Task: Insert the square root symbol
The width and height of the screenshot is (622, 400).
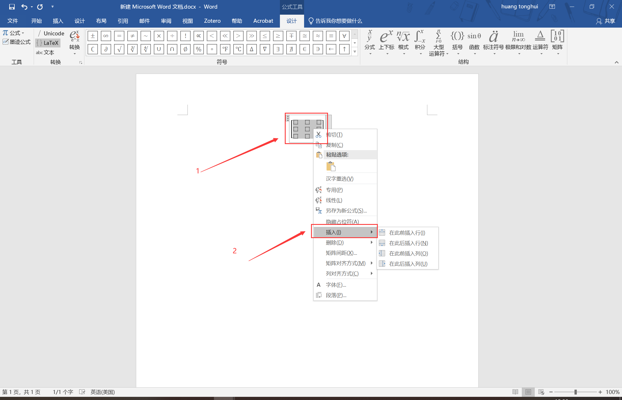Action: click(x=119, y=49)
